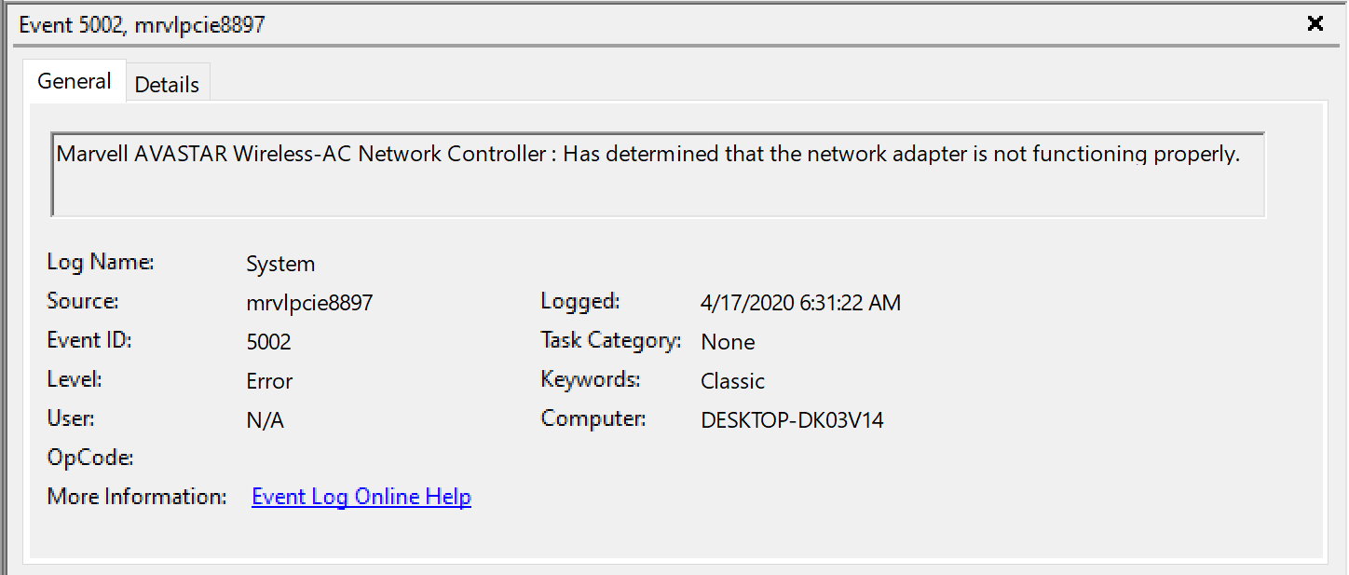Click the OpCode field label

point(90,458)
